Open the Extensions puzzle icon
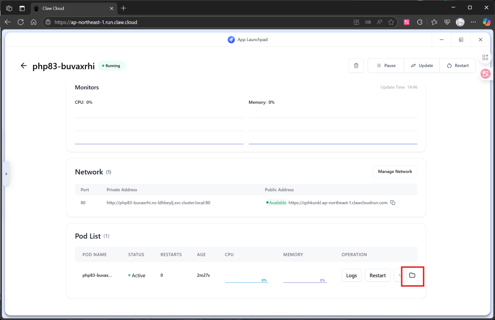 point(420,22)
